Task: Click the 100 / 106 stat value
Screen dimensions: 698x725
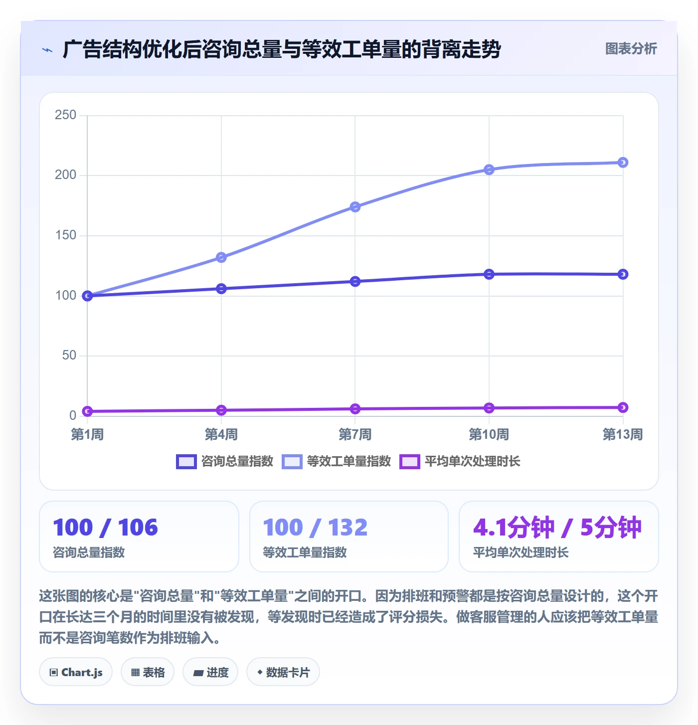Action: click(106, 528)
